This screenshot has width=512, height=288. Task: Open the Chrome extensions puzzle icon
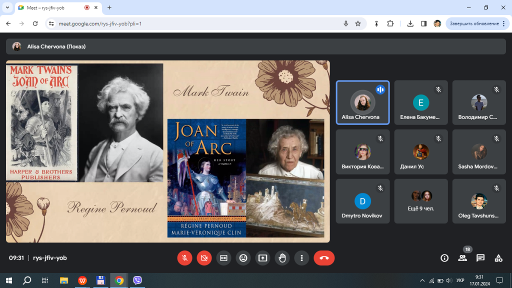[x=390, y=23]
